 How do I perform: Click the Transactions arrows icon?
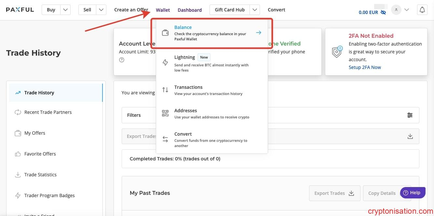pos(165,90)
